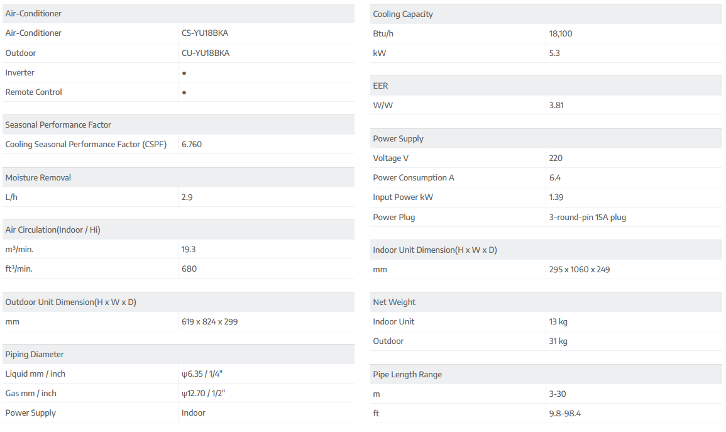Click the Cooling Capacity section header
726x432 pixels.
[403, 14]
